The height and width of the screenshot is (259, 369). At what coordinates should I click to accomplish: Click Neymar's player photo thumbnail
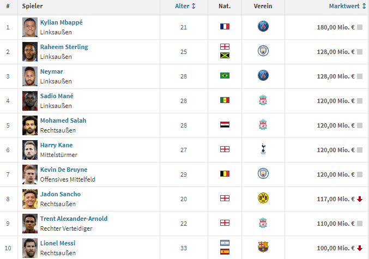tap(29, 76)
